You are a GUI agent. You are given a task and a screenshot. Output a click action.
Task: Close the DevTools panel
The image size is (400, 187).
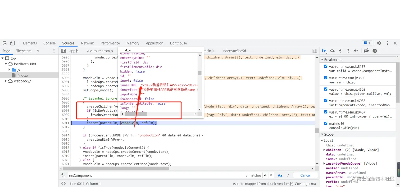[395, 43]
